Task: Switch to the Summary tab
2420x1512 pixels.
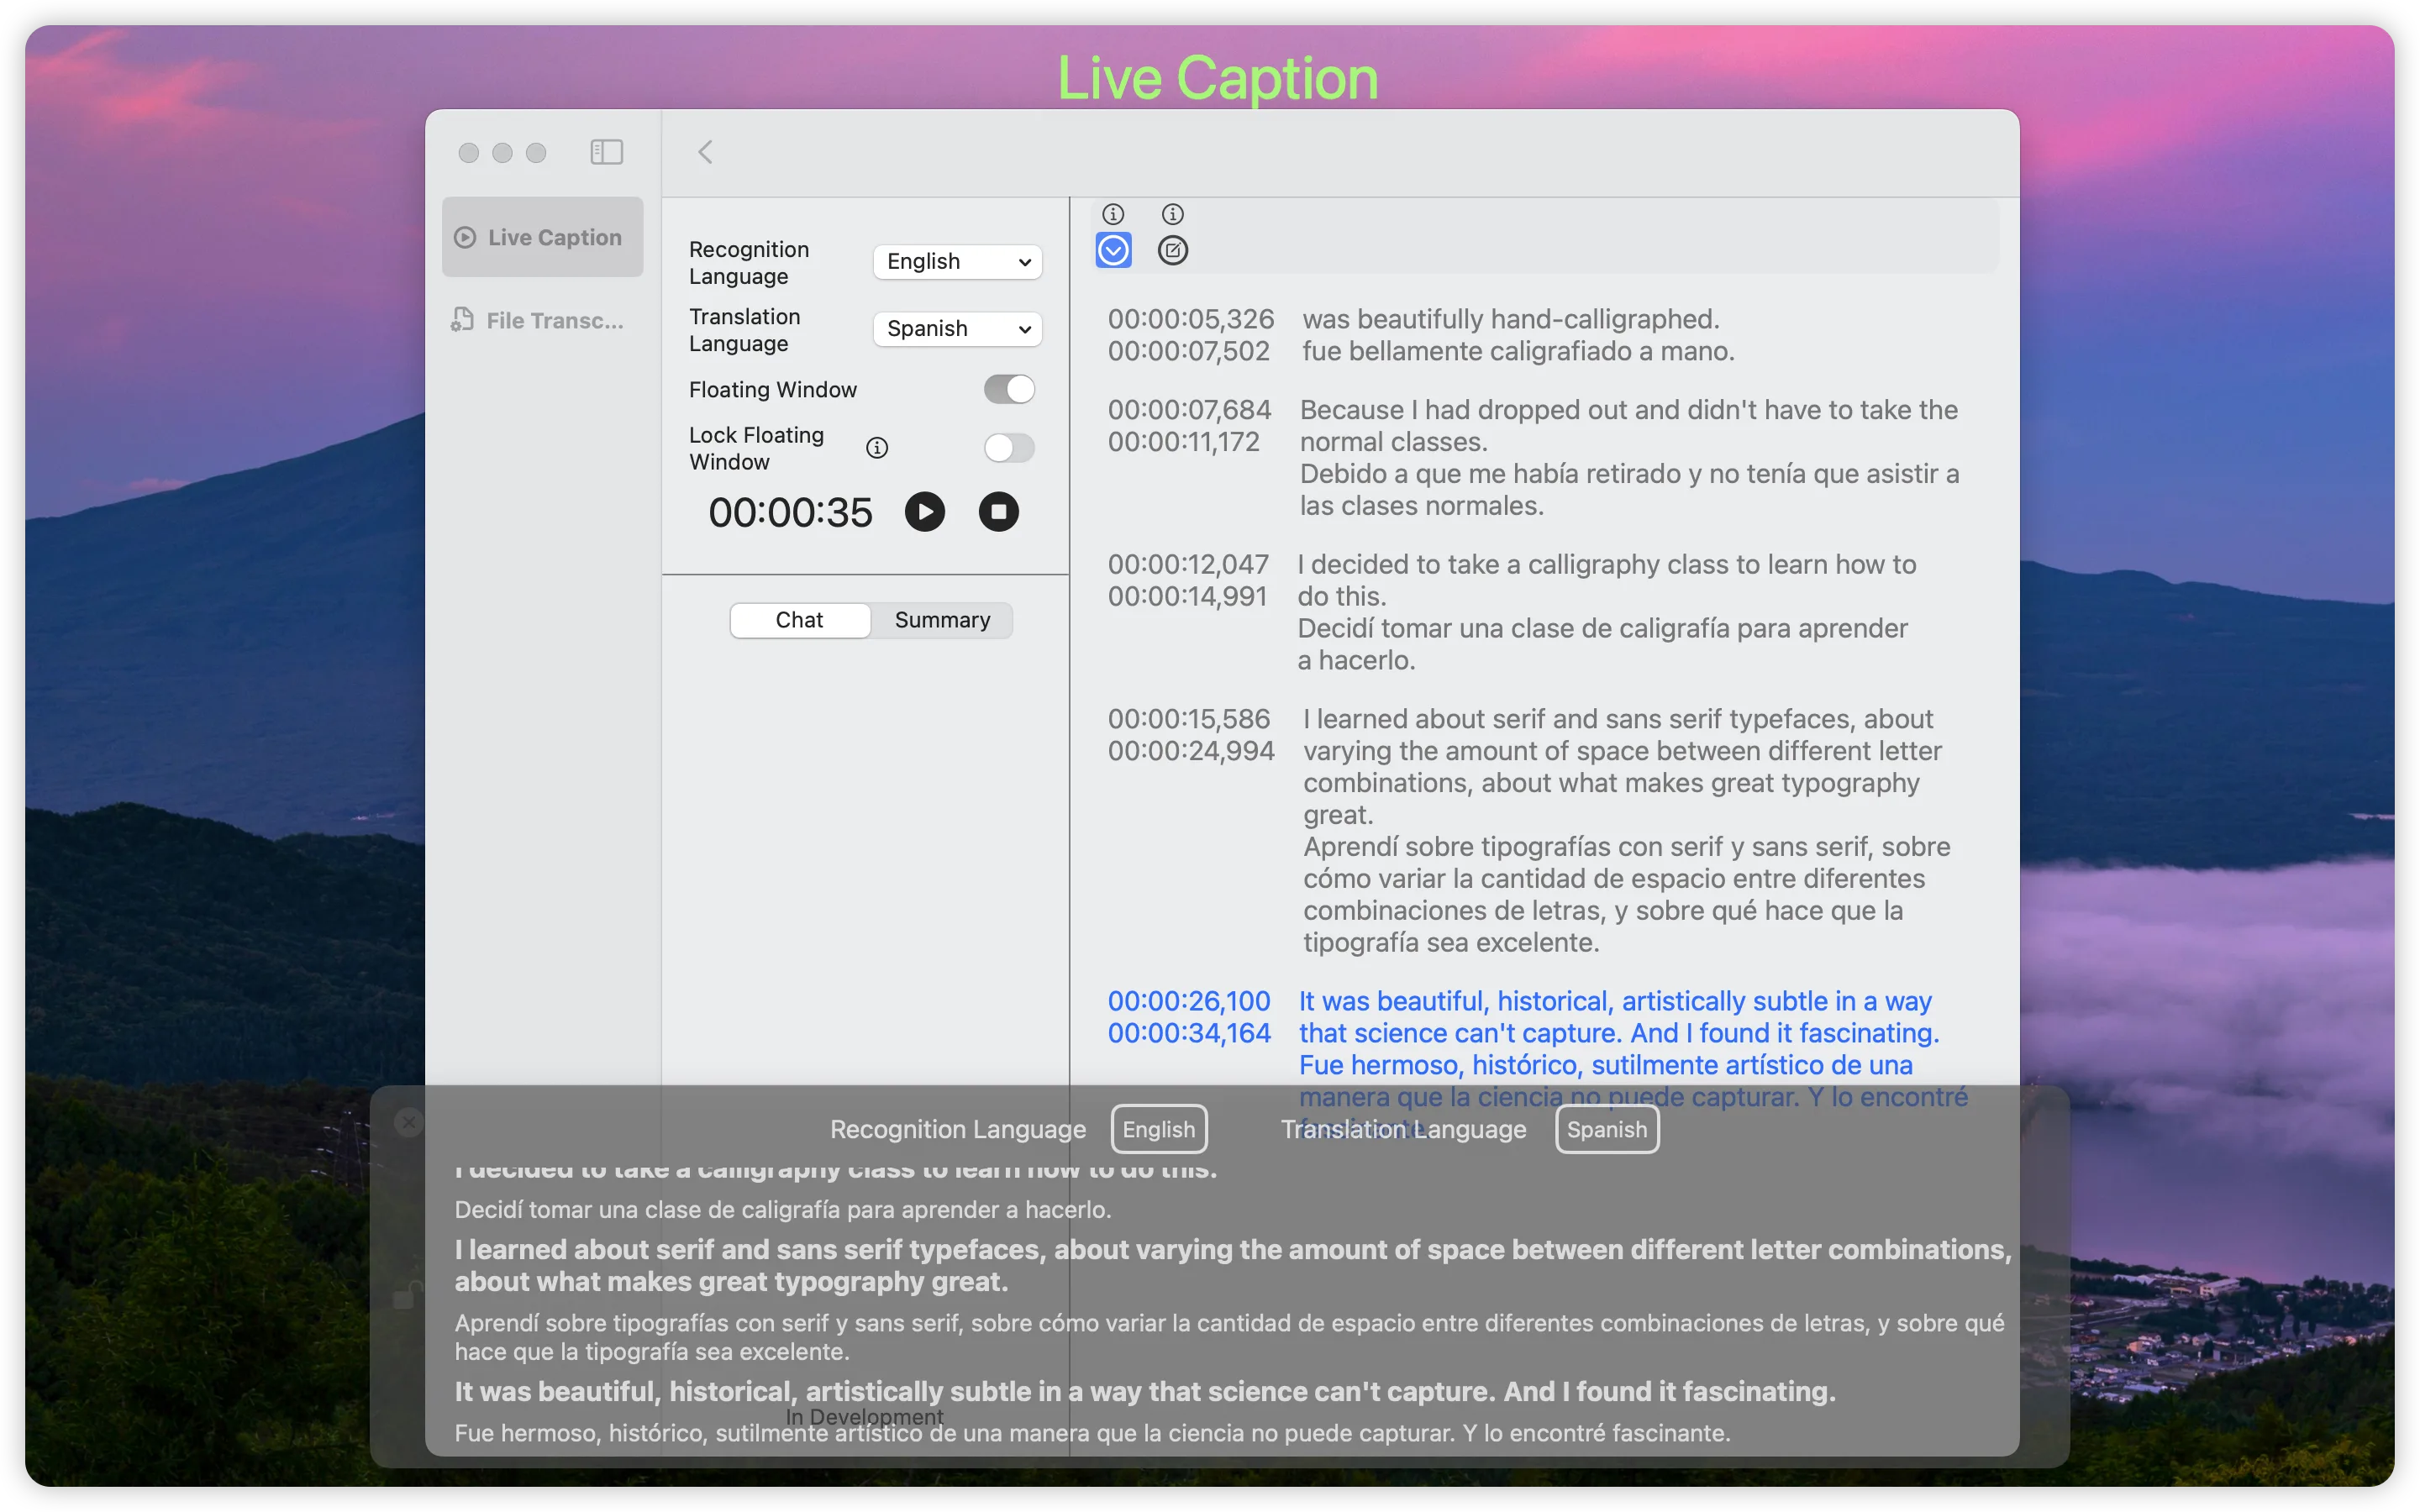Action: pyautogui.click(x=942, y=620)
